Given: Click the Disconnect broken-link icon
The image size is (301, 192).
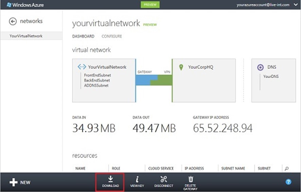Looking at the screenshot, I should [163, 179].
